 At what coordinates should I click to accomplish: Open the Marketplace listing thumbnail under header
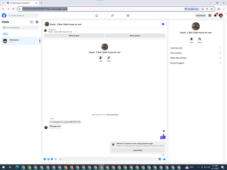[x=45, y=31]
